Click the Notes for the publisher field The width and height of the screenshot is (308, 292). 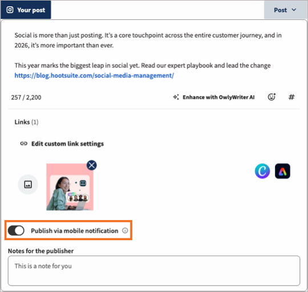coord(154,270)
